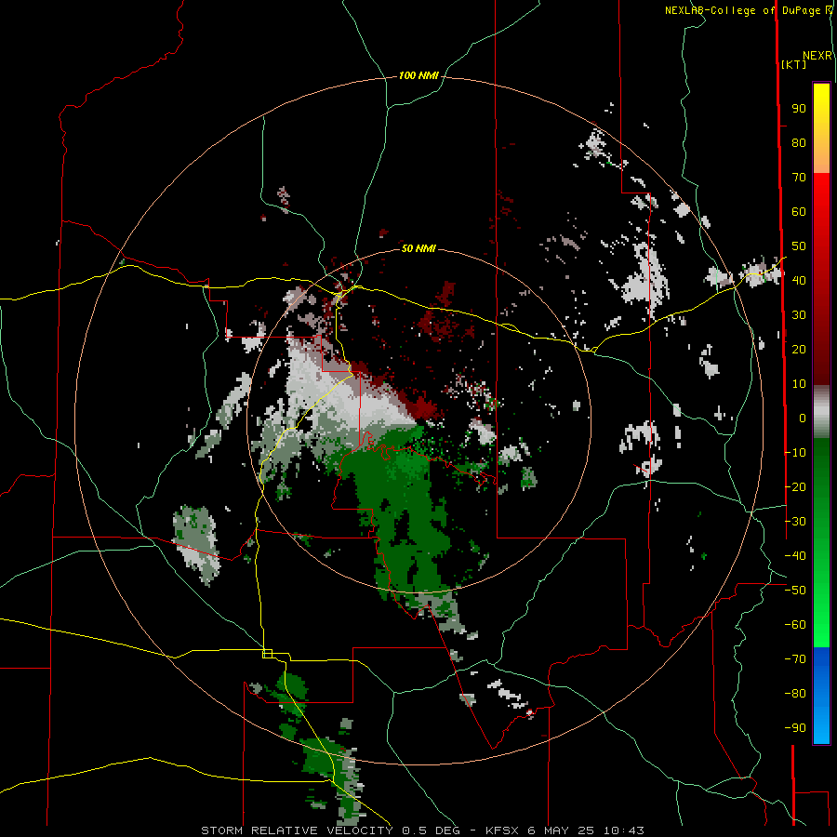Click the legend value "-70"
The width and height of the screenshot is (837, 837).
pos(795,659)
